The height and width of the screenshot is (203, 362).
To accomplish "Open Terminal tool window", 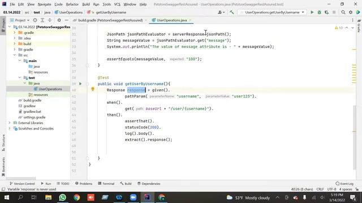I will [x=106, y=183].
